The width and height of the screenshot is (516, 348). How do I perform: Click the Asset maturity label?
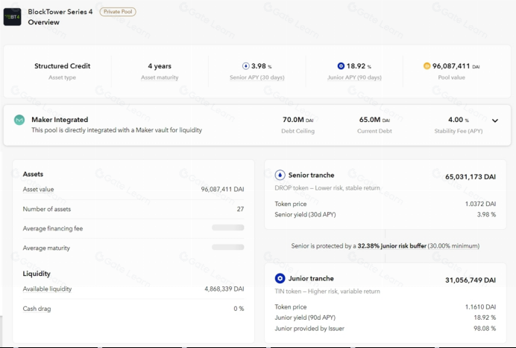[160, 77]
